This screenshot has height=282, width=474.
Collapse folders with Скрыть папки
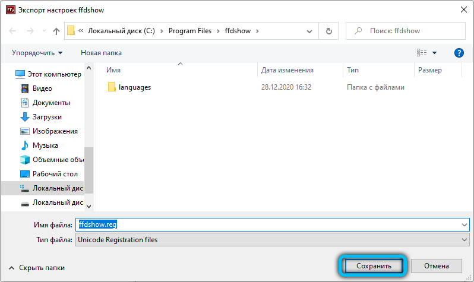point(37,268)
